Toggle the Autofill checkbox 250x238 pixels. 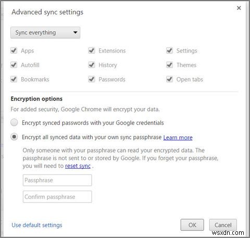14,65
